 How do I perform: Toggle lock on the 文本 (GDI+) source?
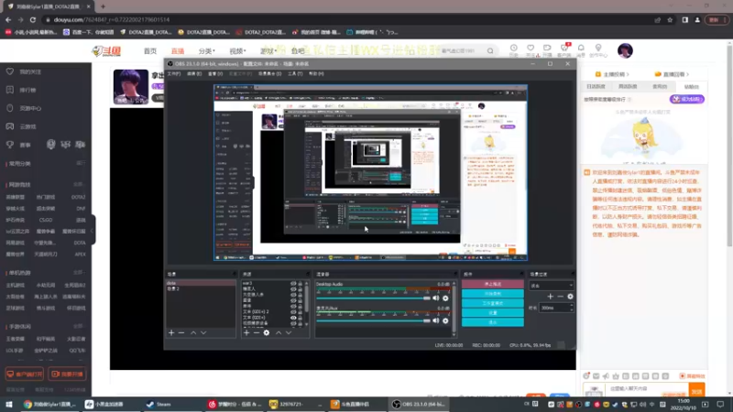(301, 317)
